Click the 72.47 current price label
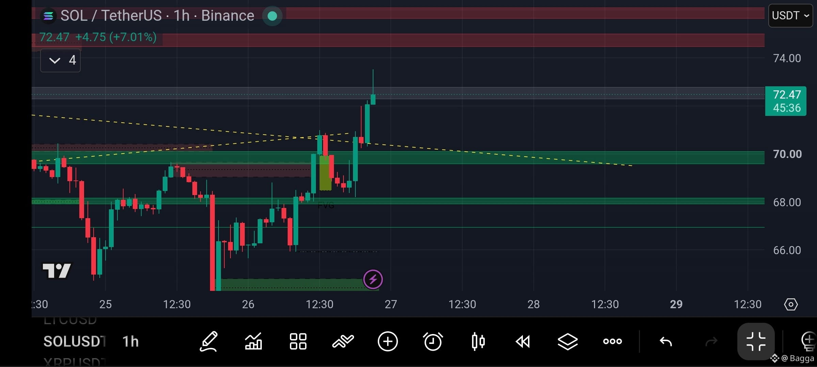Image resolution: width=817 pixels, height=367 pixels. 786,94
